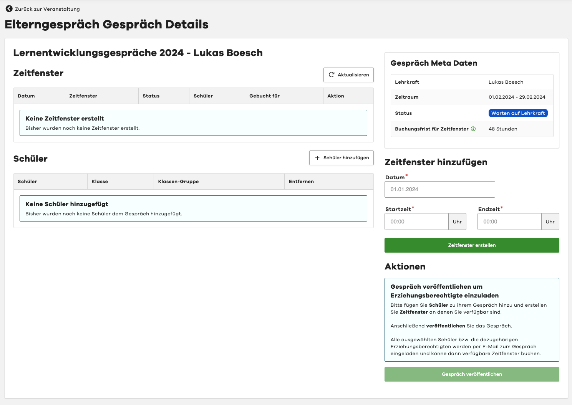Click the Uhr label beside Startzeit

(x=457, y=222)
